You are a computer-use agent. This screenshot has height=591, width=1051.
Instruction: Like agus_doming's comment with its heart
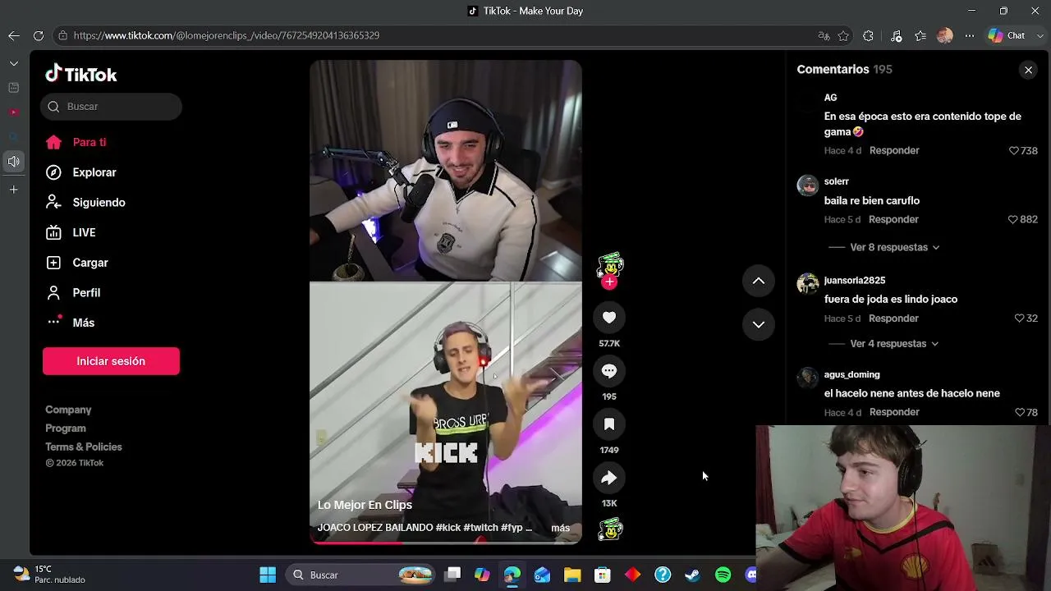coord(1019,412)
